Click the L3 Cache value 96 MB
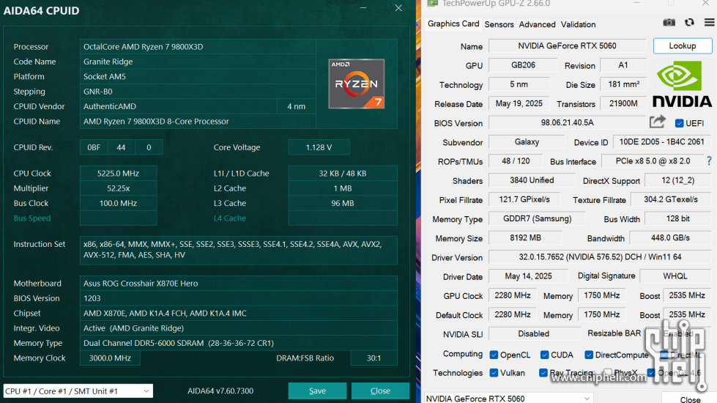This screenshot has height=403, width=717. click(343, 203)
